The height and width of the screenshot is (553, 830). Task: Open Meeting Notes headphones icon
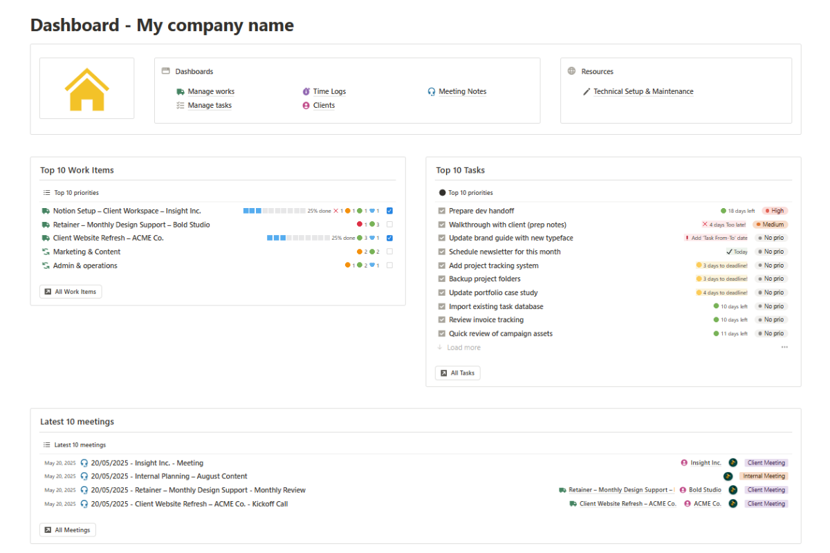pyautogui.click(x=432, y=91)
